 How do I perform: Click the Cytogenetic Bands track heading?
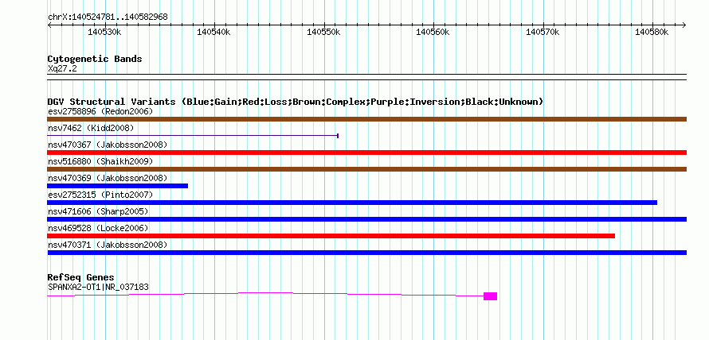pyautogui.click(x=95, y=59)
